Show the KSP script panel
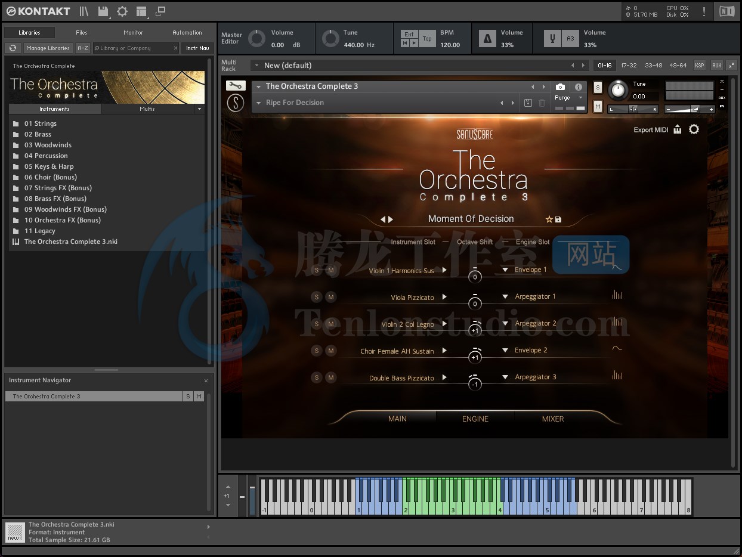 click(699, 65)
